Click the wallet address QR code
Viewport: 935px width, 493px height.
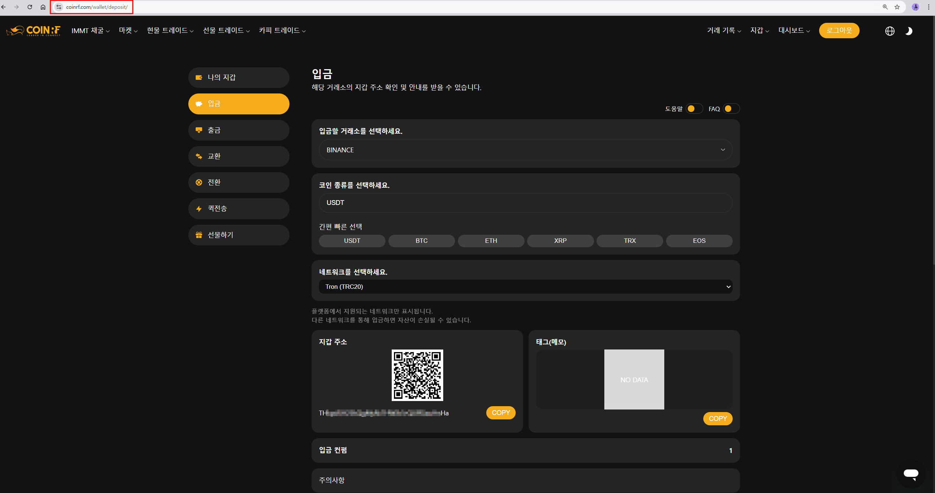click(x=417, y=375)
